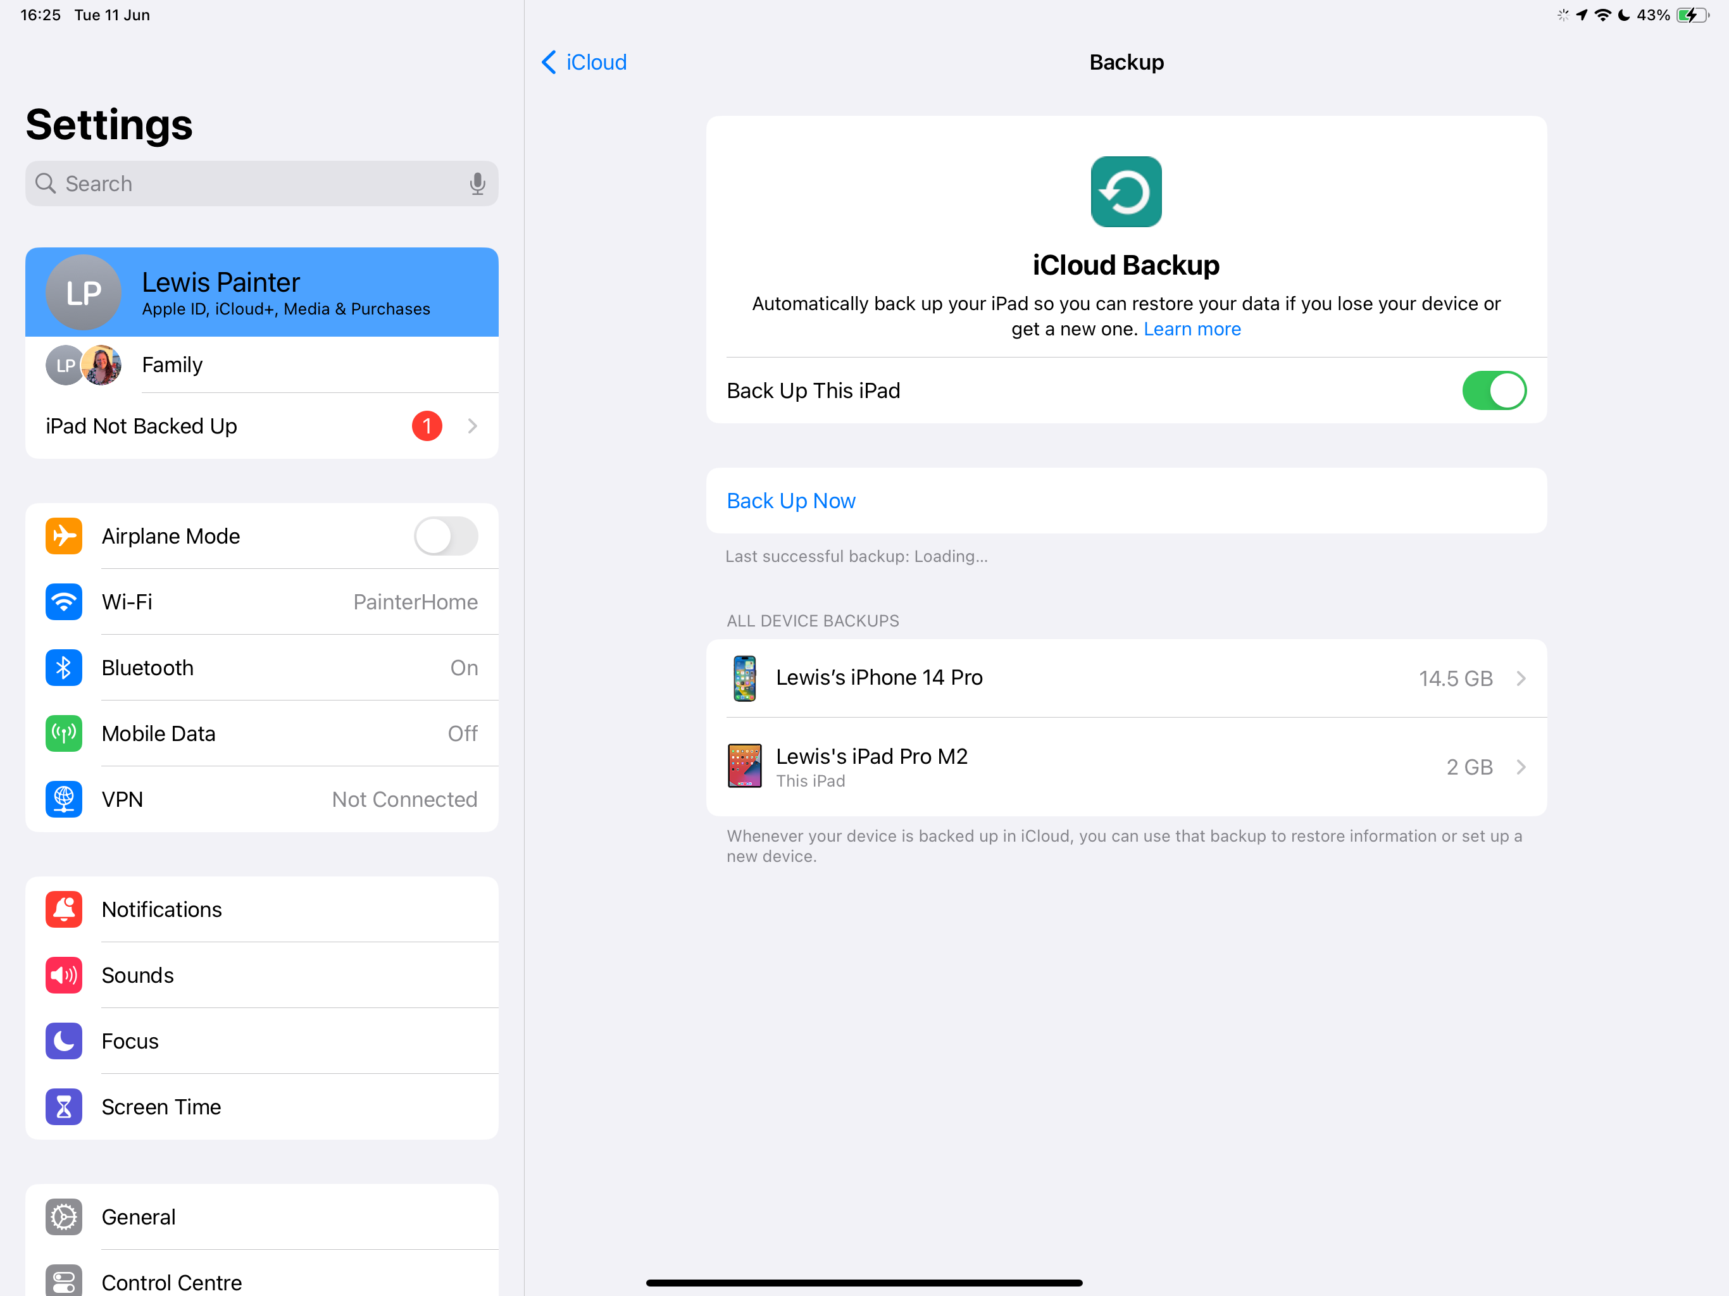Tap the 14.5 GB size value
The height and width of the screenshot is (1296, 1729).
click(x=1456, y=678)
